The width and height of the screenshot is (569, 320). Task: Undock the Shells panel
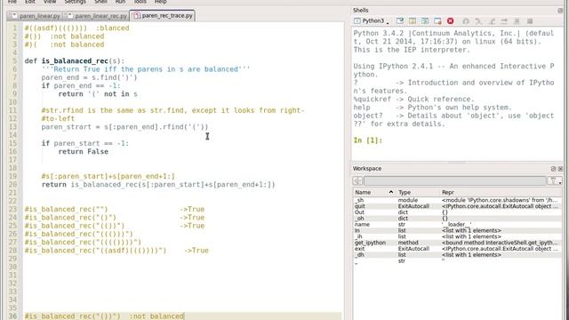point(560,11)
